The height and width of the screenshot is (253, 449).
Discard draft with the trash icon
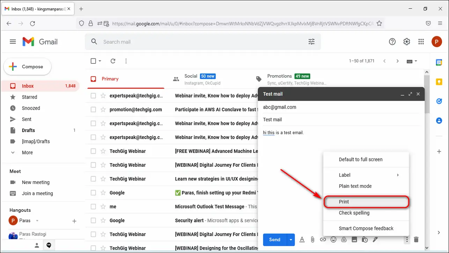pos(416,239)
